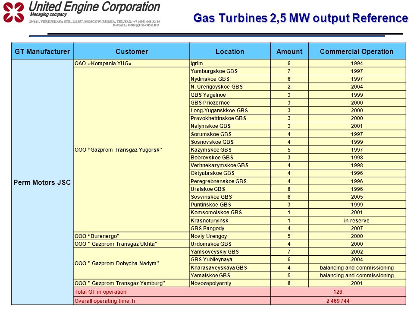The image size is (414, 311).
Task: Click the 'Sosvinskoe GBS' location cell
Action: point(230,197)
